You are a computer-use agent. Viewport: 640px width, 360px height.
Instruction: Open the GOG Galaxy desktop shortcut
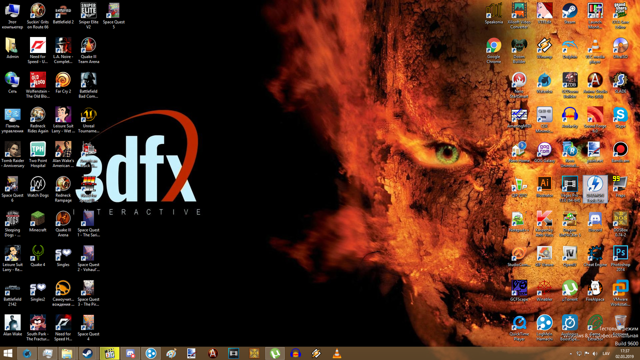tap(544, 152)
